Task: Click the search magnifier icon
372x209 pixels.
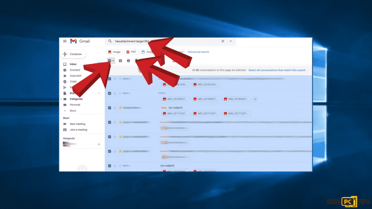Action: tap(110, 41)
